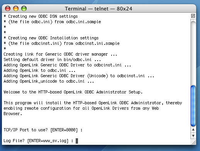
Task: Click the empty scrollbar track above thumb
Action: (x=193, y=53)
